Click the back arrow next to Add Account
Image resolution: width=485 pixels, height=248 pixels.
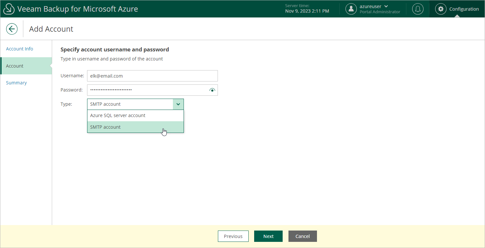pos(12,29)
